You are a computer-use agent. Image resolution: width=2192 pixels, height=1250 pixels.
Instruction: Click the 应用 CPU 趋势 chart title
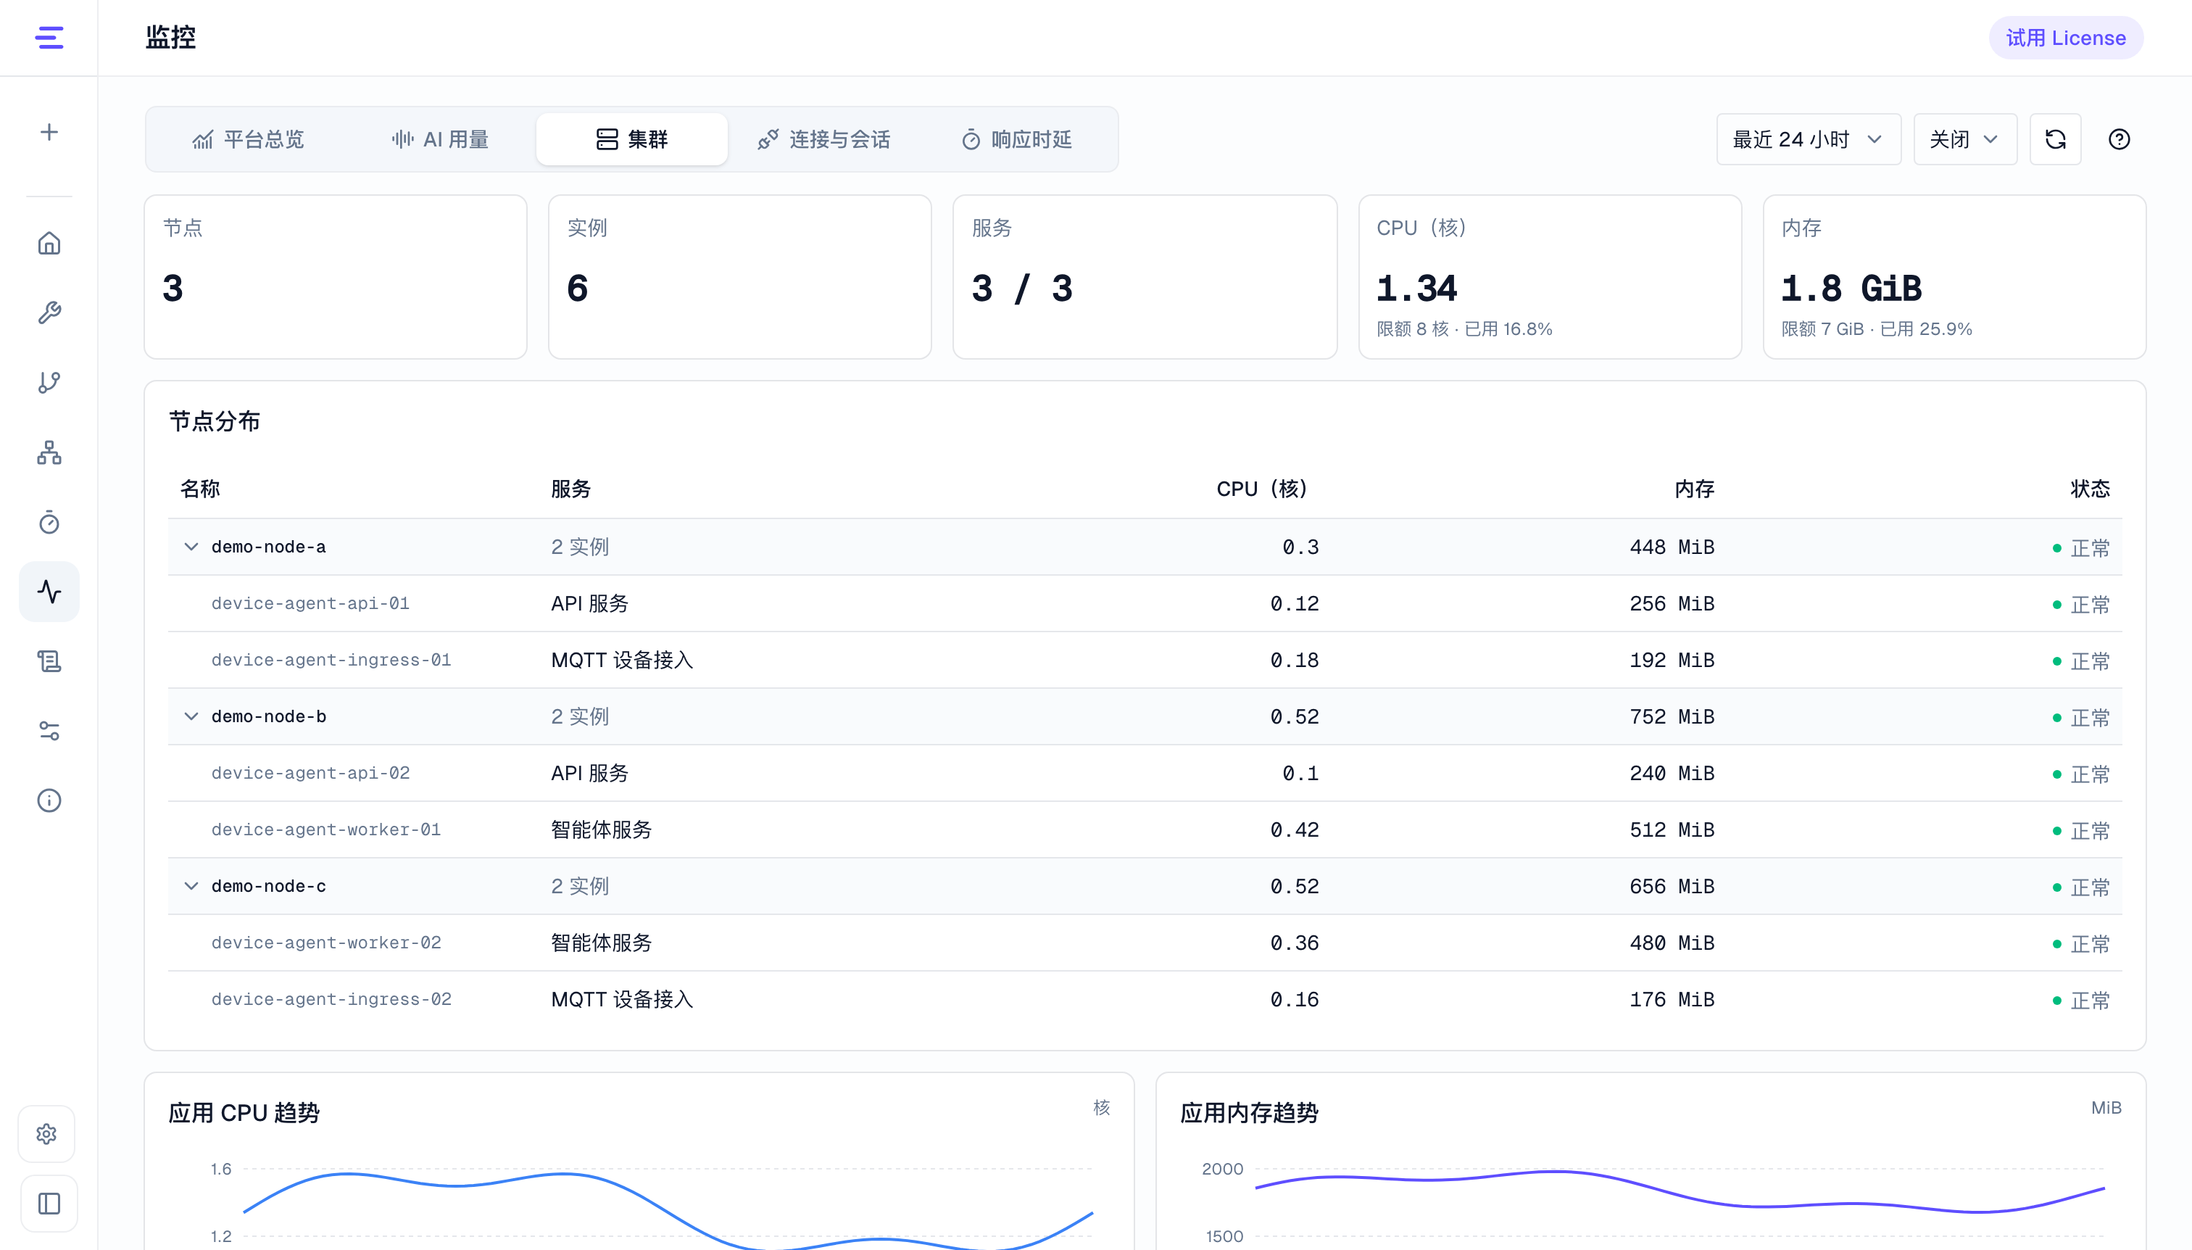(x=244, y=1113)
